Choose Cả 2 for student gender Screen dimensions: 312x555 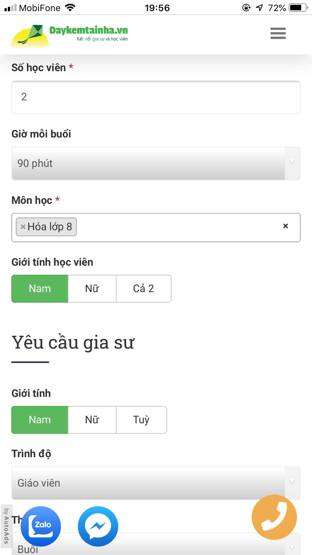pos(144,289)
